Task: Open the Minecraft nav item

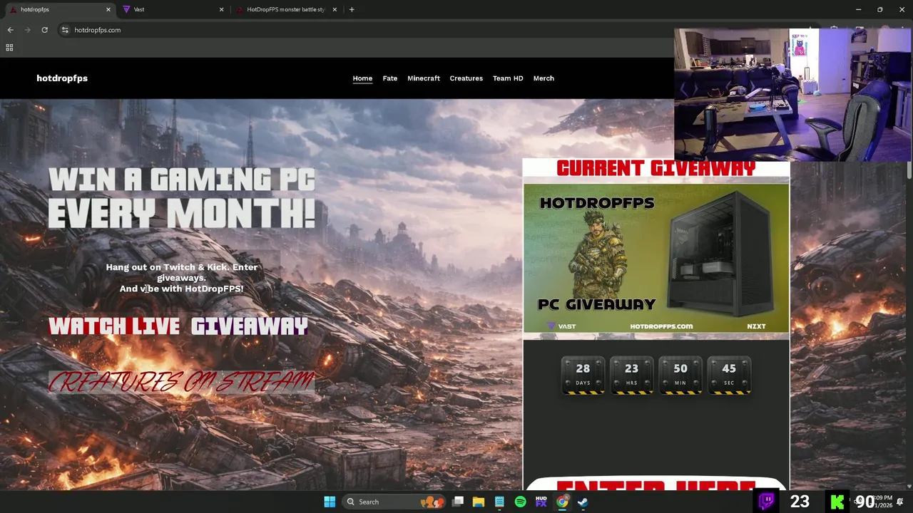Action: pos(424,78)
